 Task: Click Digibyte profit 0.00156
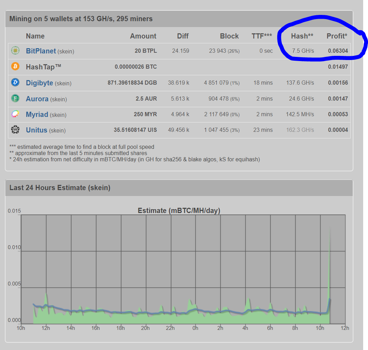tap(338, 83)
